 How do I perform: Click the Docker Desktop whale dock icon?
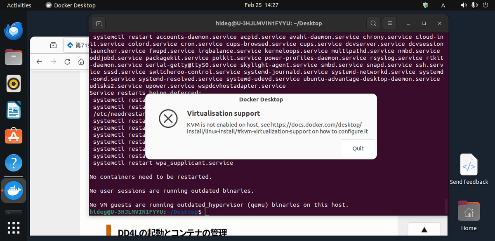click(14, 190)
